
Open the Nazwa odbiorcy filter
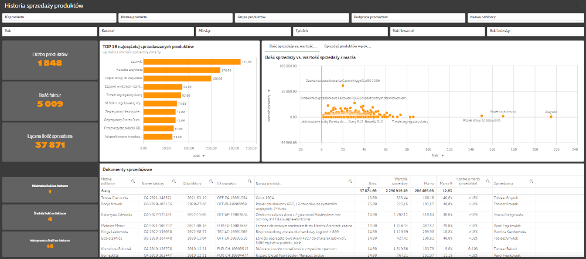tap(525, 17)
